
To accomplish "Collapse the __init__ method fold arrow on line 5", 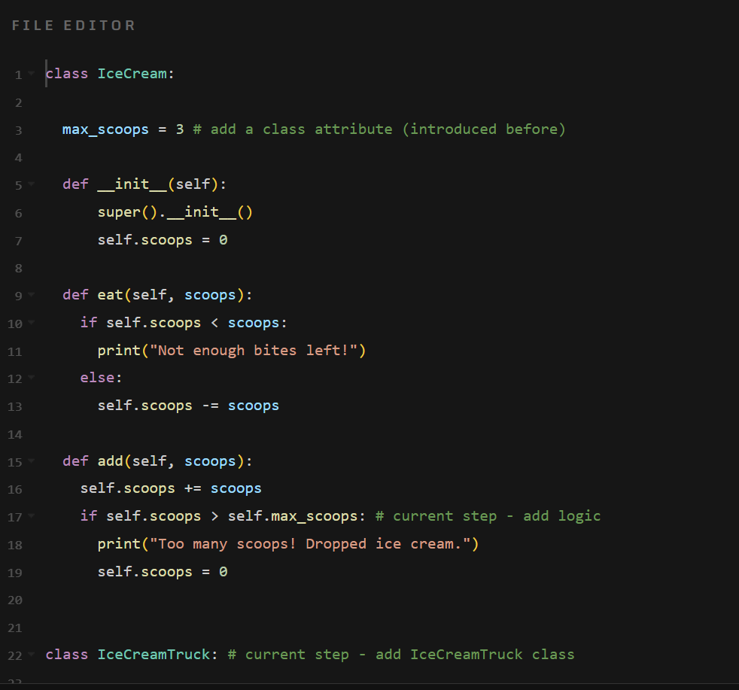I will (x=32, y=184).
